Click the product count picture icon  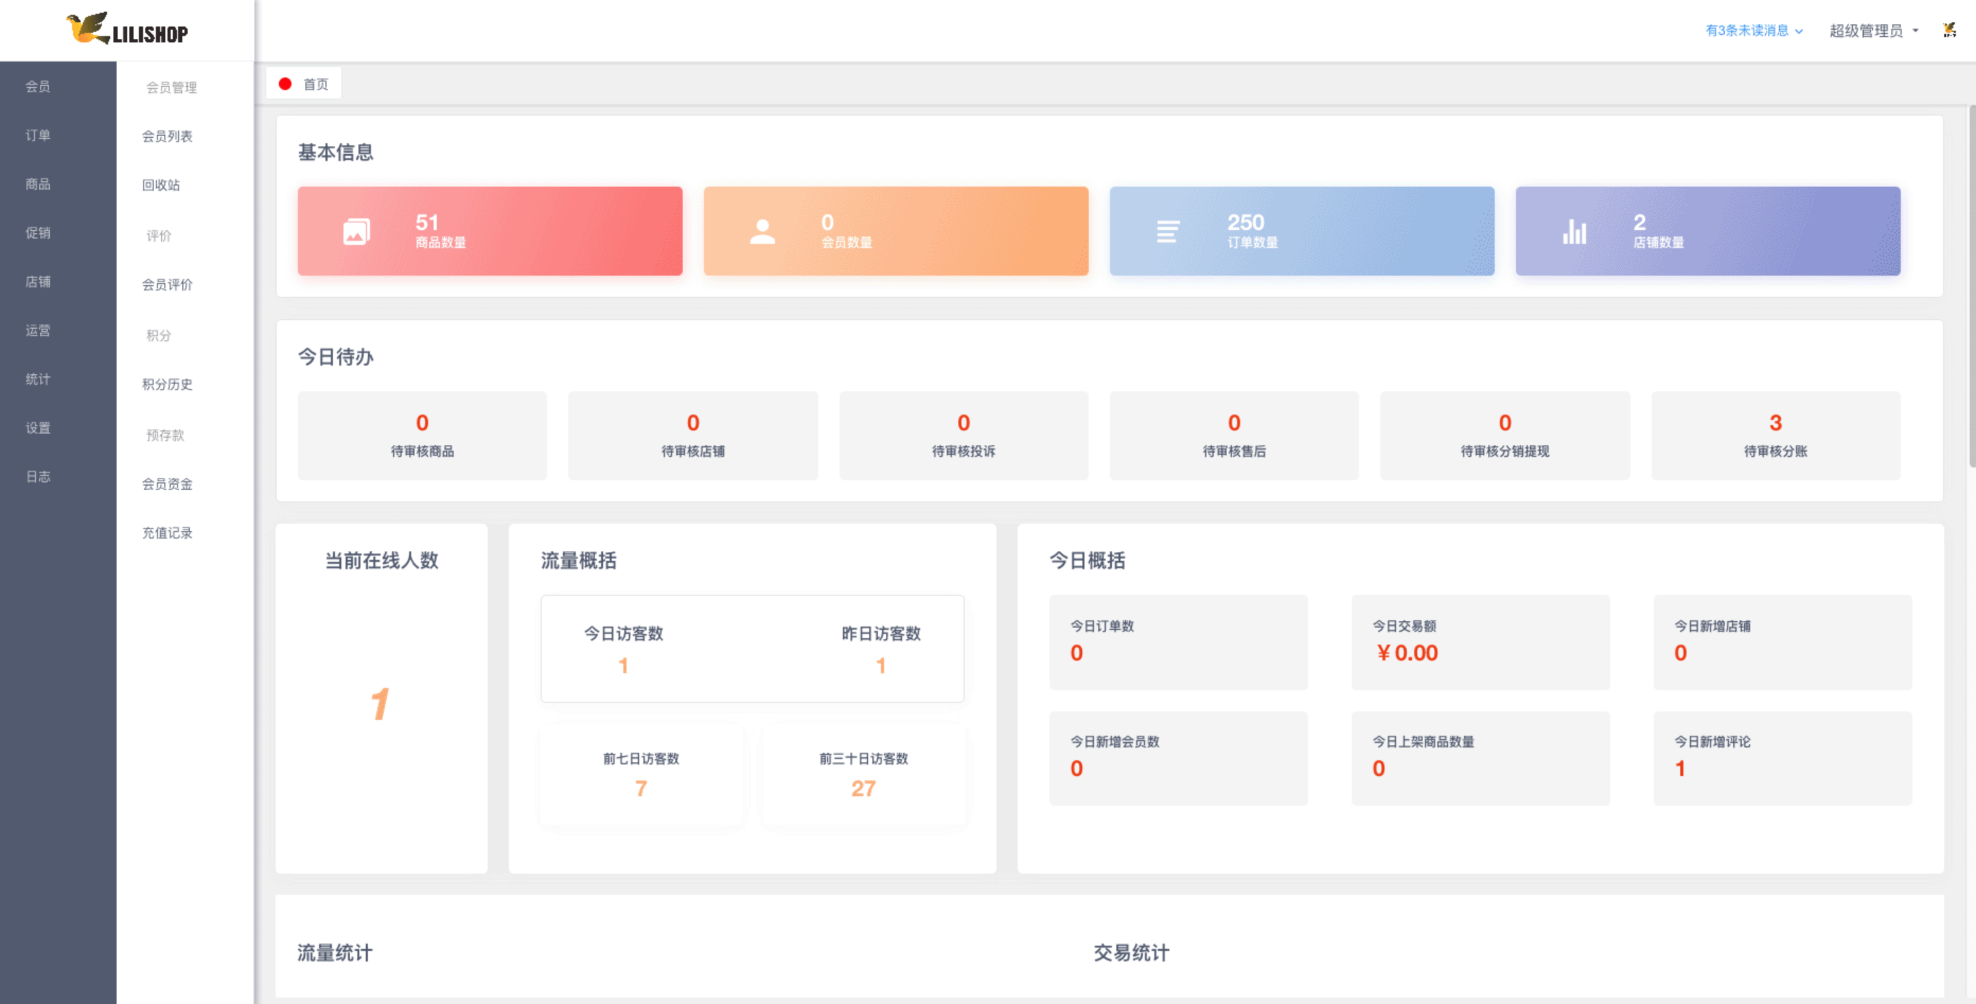tap(356, 232)
